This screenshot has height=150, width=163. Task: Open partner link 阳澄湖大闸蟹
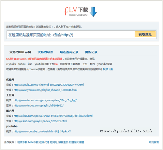(x=77, y=142)
